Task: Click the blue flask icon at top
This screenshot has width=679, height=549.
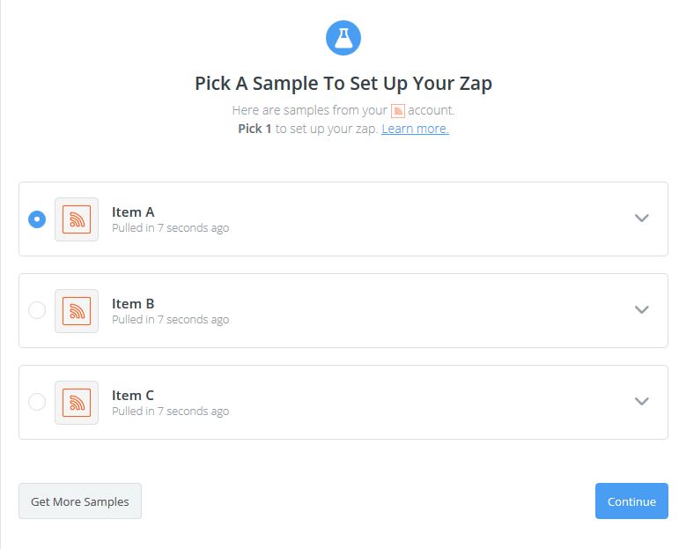Action: pyautogui.click(x=343, y=38)
